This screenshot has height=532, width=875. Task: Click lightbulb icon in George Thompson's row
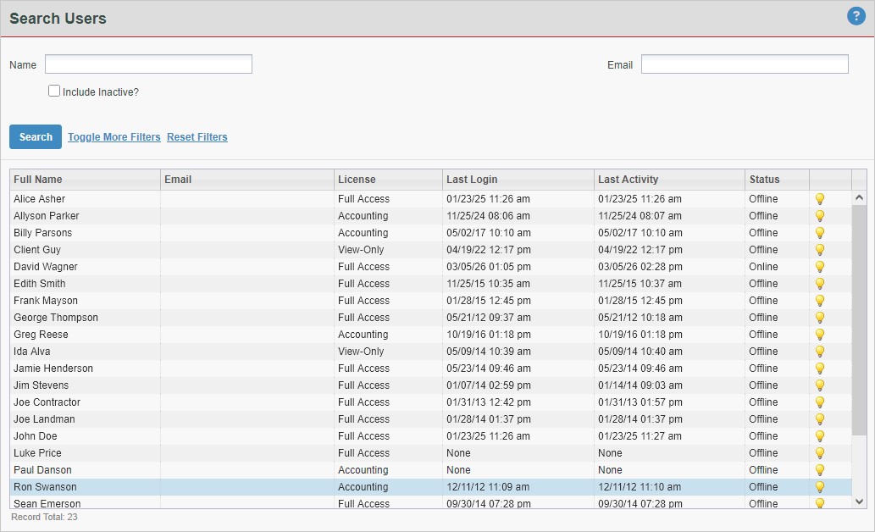point(819,318)
